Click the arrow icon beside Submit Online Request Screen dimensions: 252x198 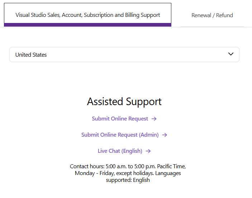pos(154,119)
